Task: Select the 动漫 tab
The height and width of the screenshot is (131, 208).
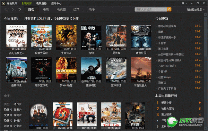Action: point(92,10)
